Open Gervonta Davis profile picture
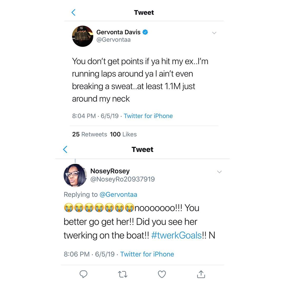 tap(83, 36)
